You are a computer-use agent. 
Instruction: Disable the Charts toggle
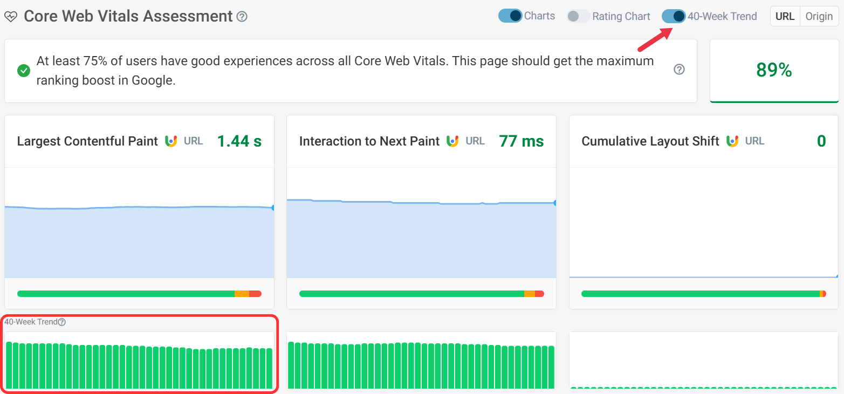point(510,16)
